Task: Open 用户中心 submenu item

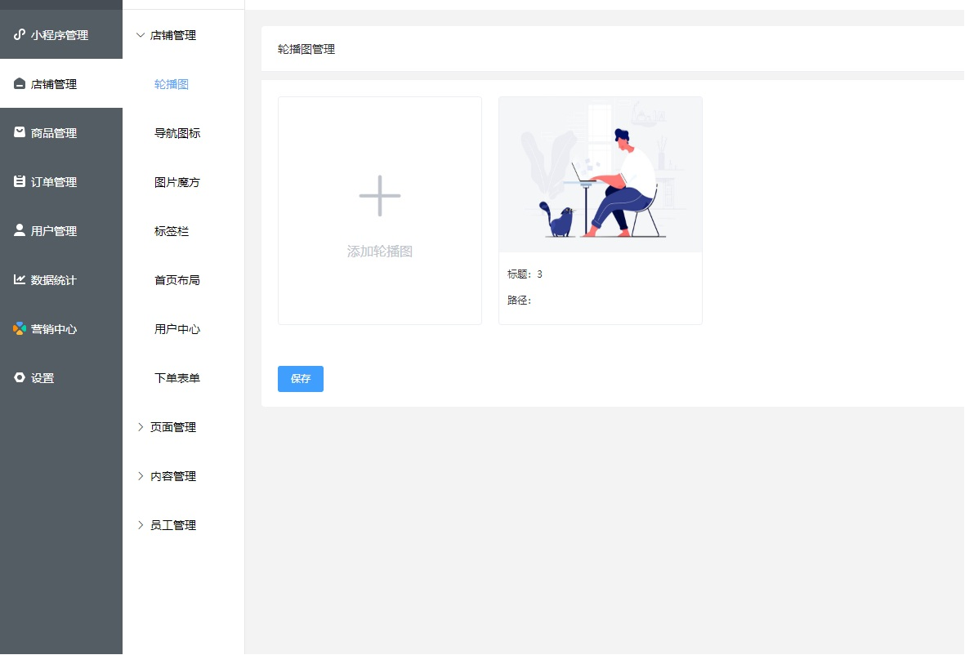Action: 177,329
